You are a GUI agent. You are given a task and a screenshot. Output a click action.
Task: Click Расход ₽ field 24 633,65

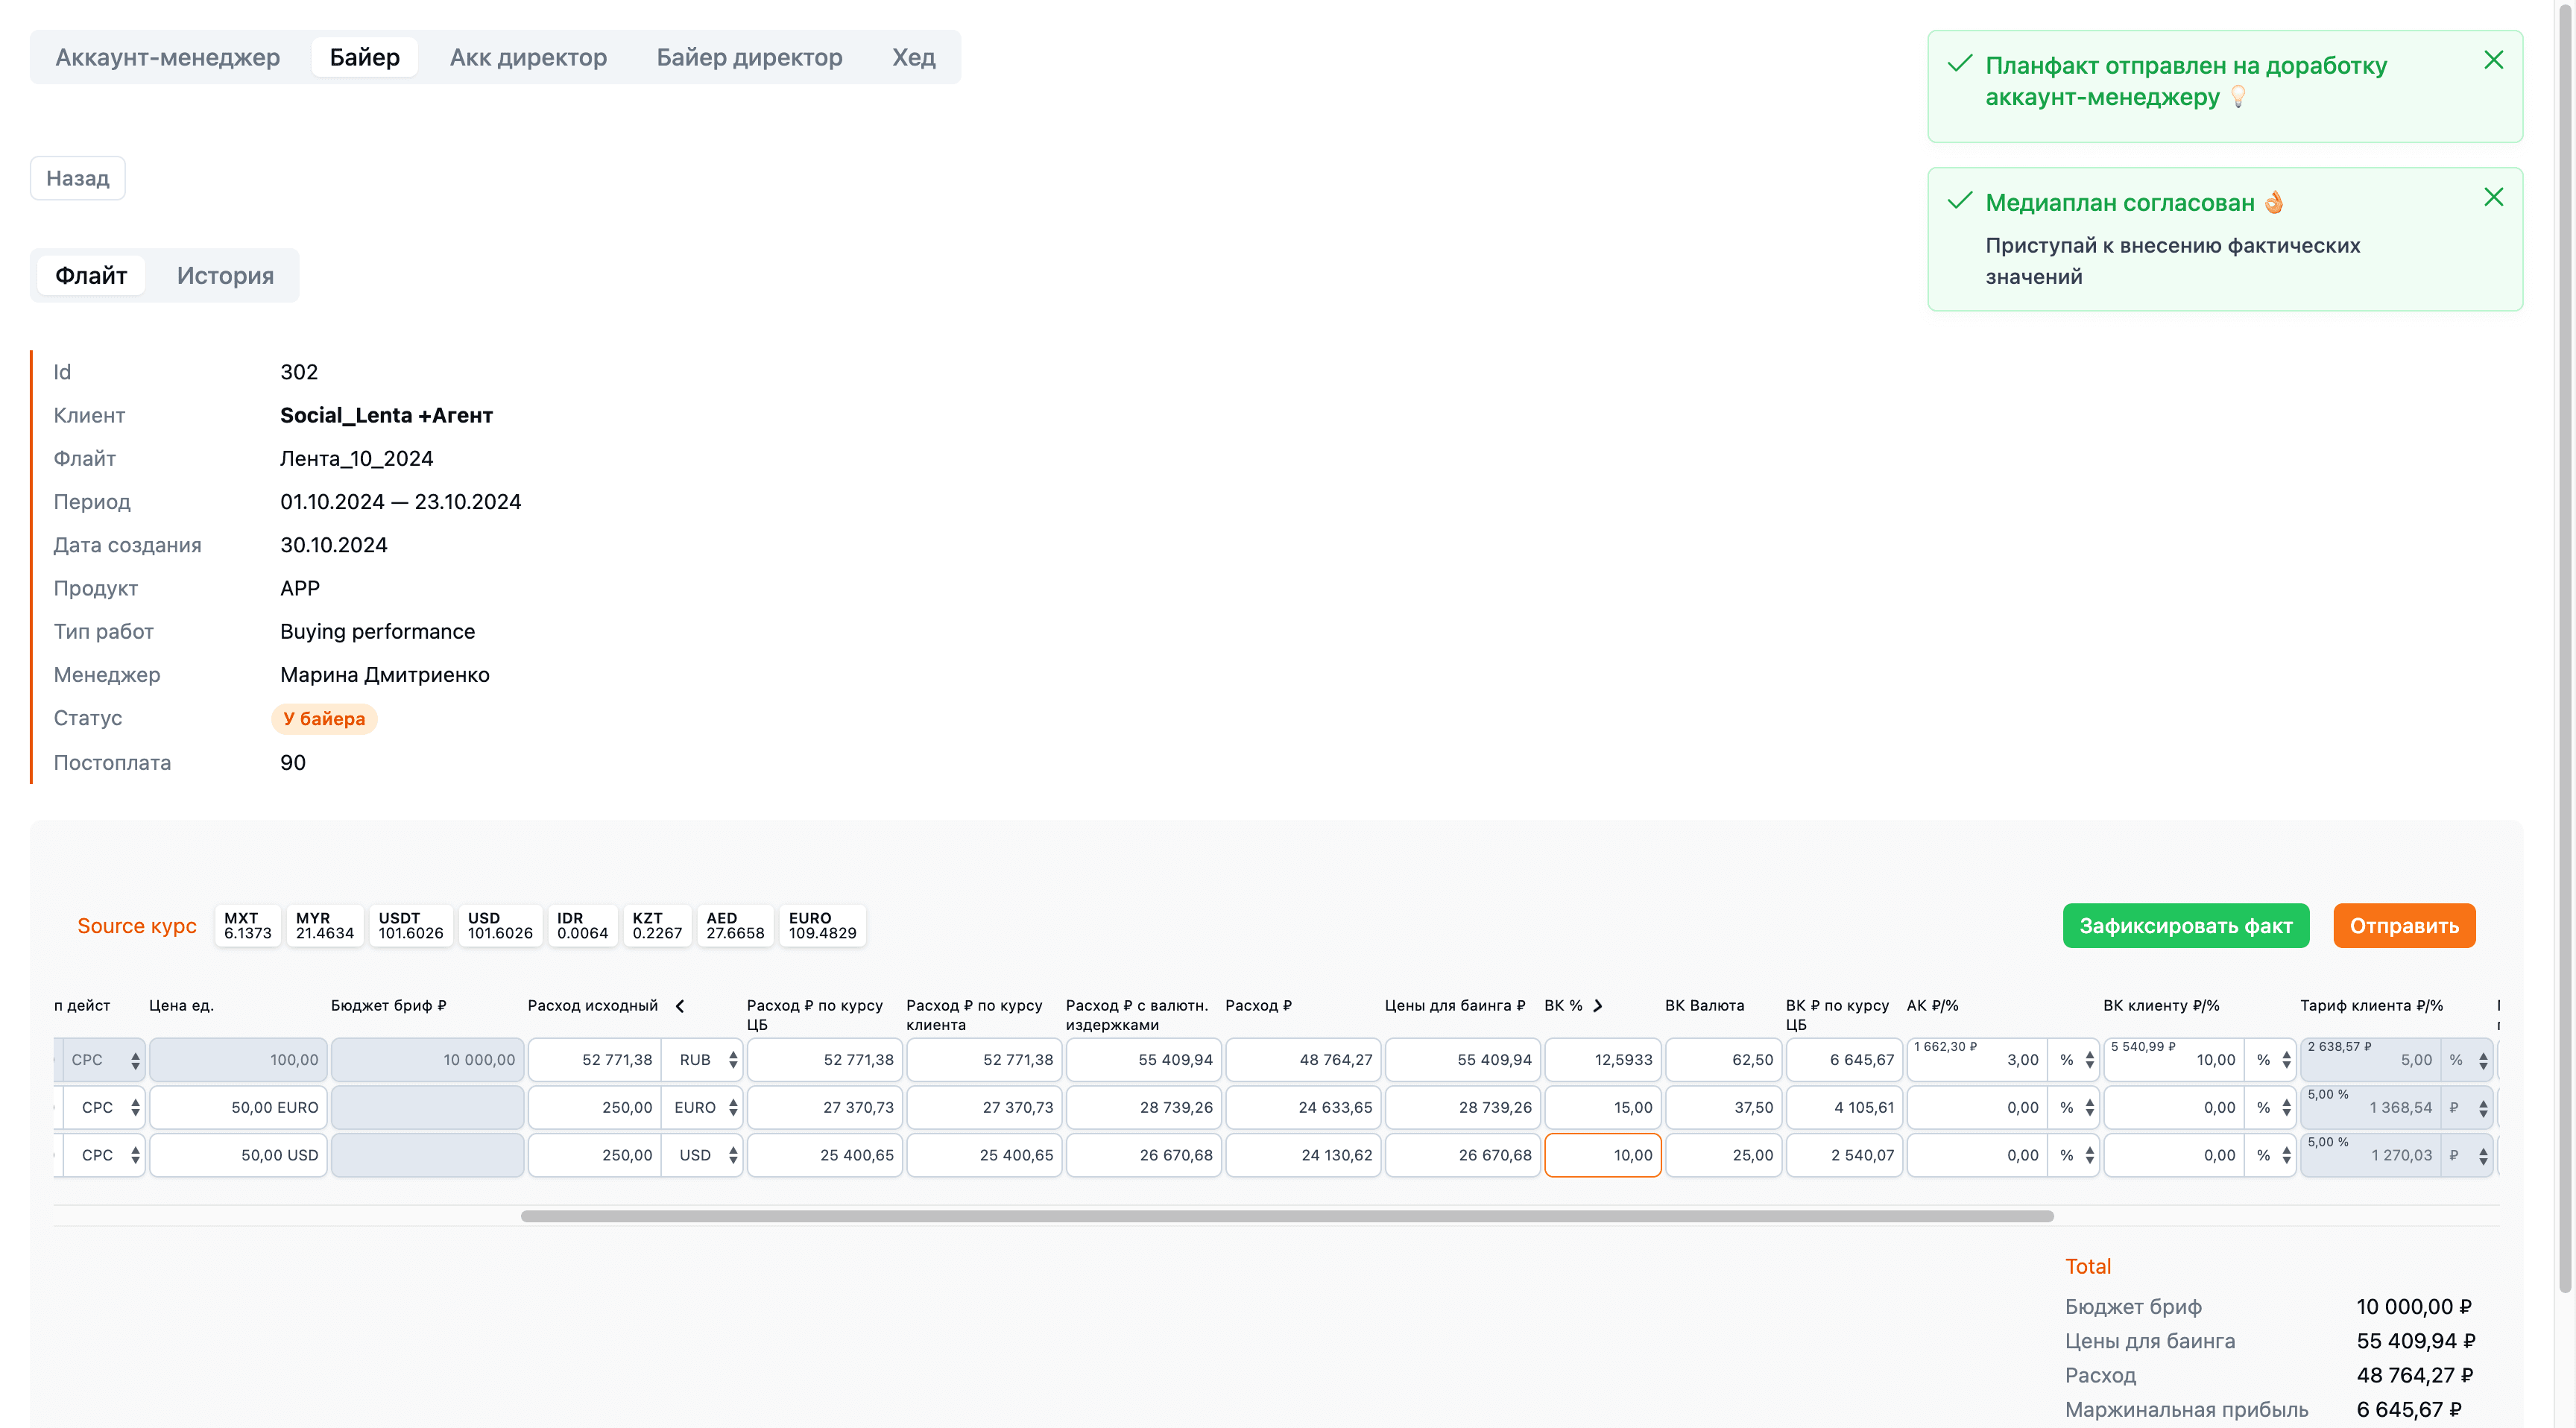click(x=1302, y=1107)
